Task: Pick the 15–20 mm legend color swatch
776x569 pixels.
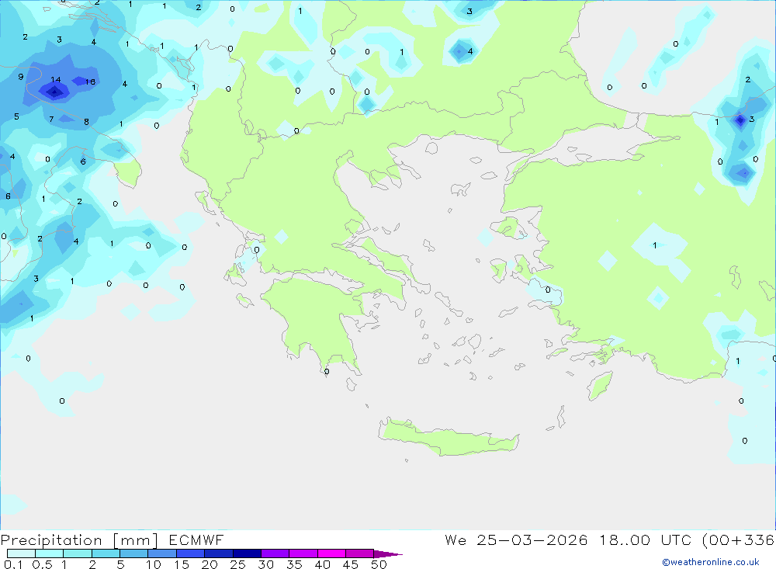Action: pyautogui.click(x=191, y=553)
